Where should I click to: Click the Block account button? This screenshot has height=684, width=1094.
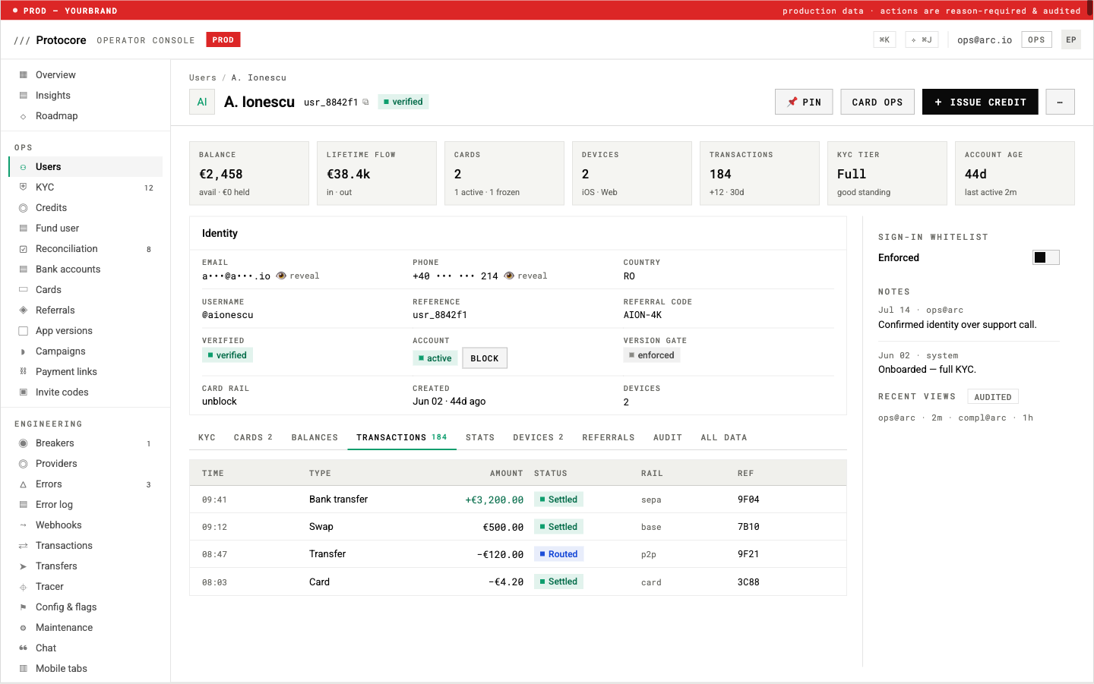pos(485,358)
